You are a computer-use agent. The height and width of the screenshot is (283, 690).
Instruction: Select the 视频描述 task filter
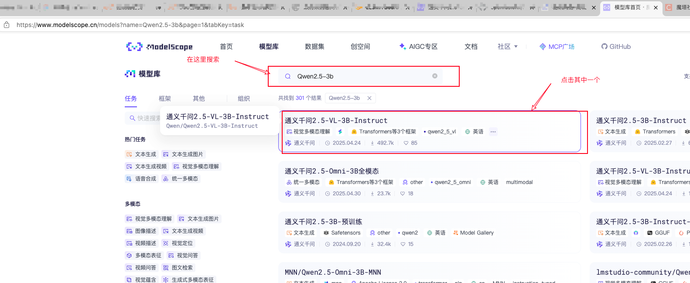[141, 243]
